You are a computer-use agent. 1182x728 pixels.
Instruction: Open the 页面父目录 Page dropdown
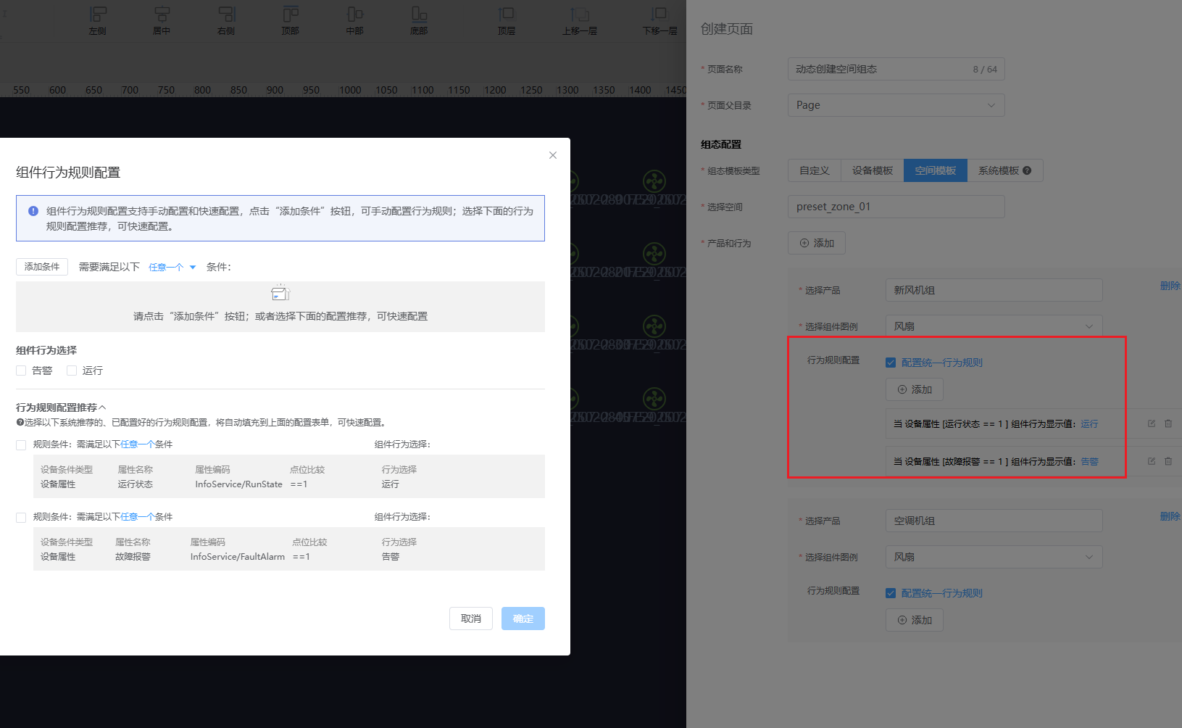pyautogui.click(x=896, y=105)
